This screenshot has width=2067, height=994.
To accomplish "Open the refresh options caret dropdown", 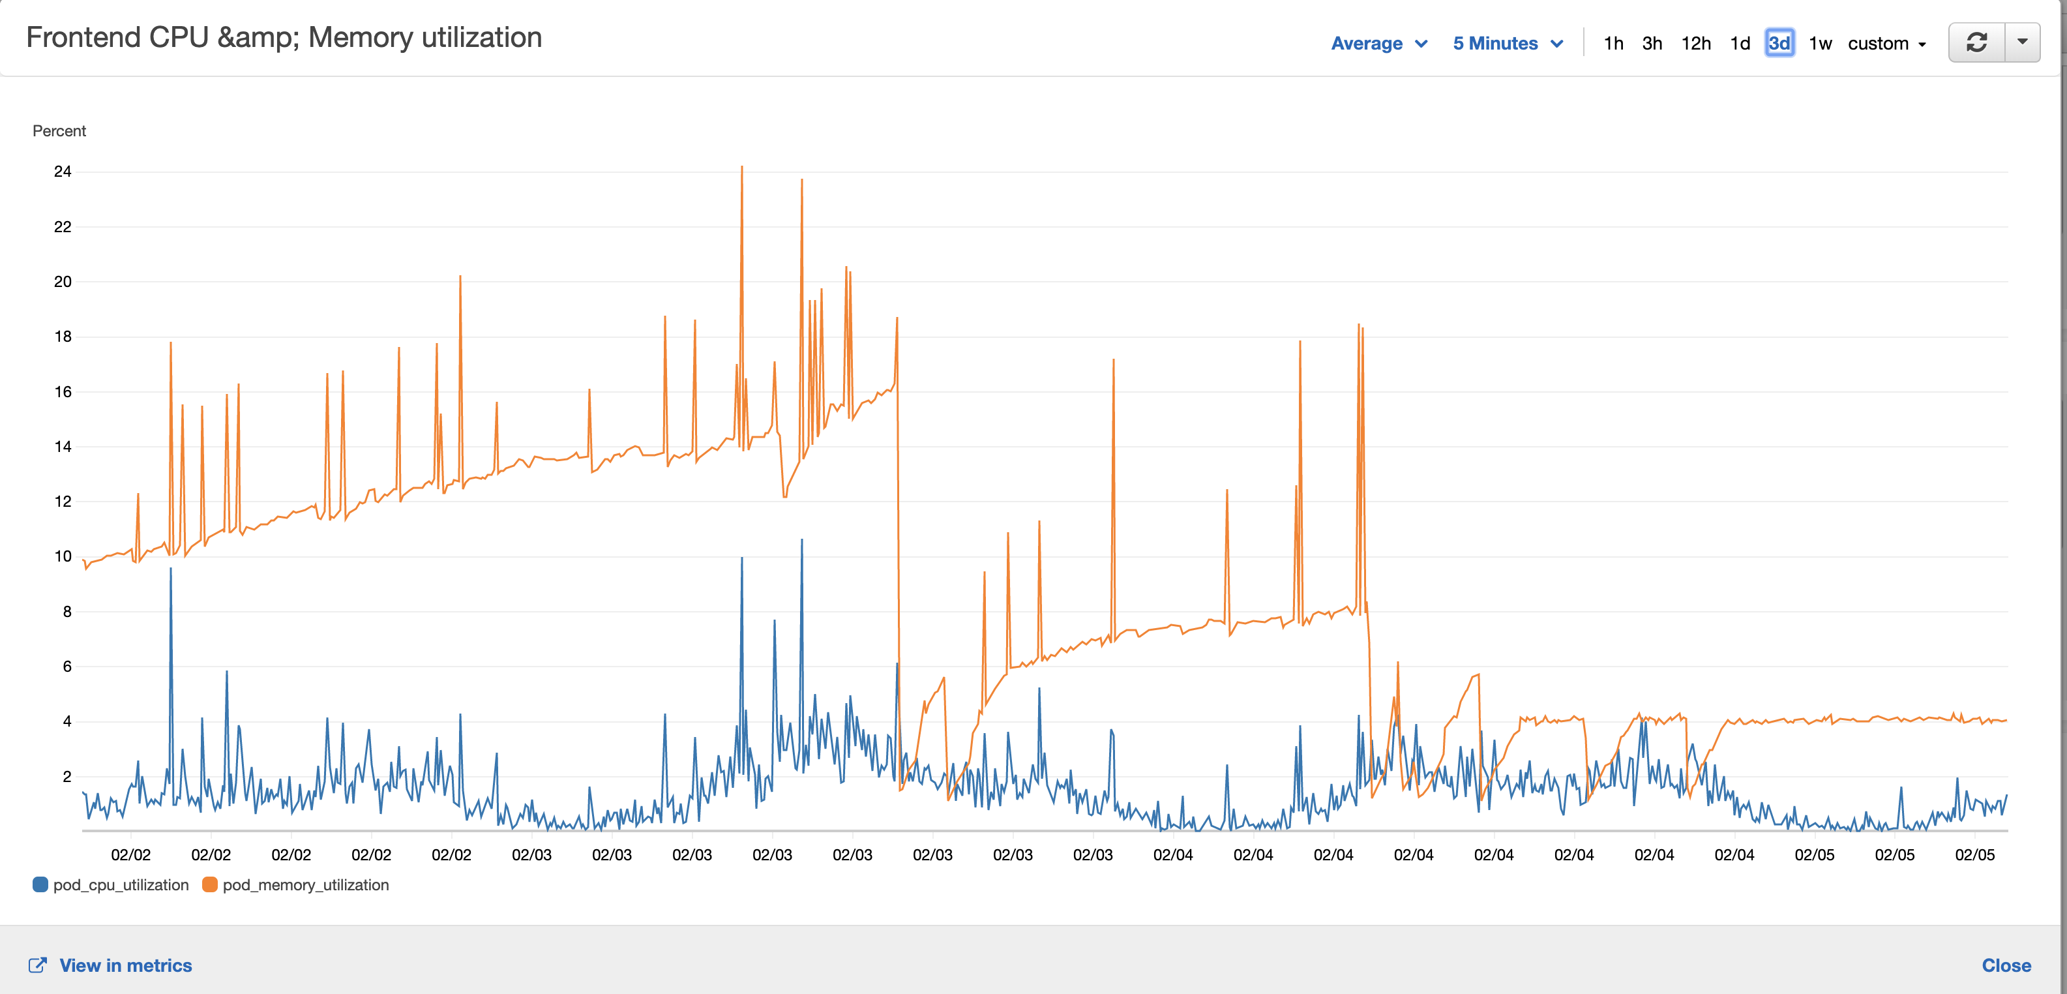I will pyautogui.click(x=2022, y=42).
